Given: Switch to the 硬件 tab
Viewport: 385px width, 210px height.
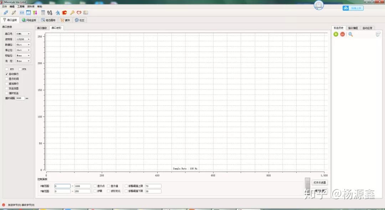Looking at the screenshot, I should pyautogui.click(x=65, y=20).
